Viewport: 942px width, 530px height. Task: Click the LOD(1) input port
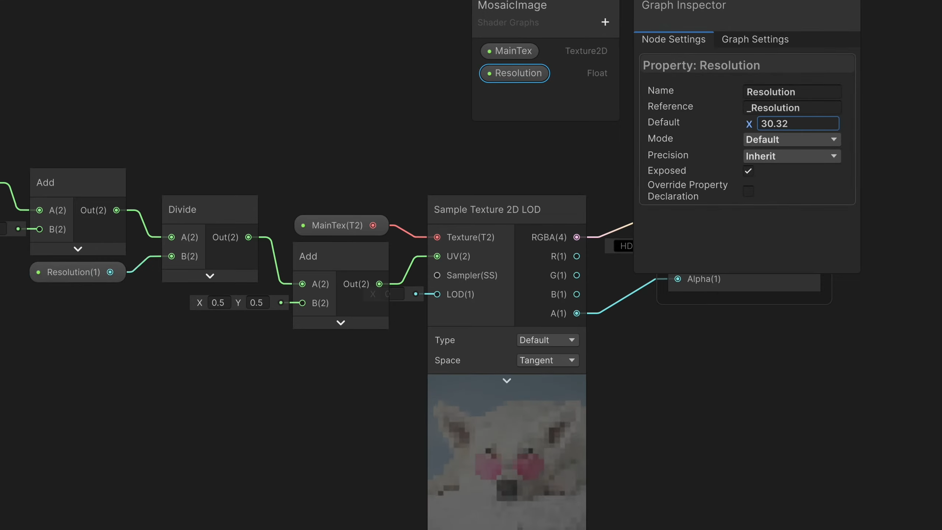coord(437,294)
